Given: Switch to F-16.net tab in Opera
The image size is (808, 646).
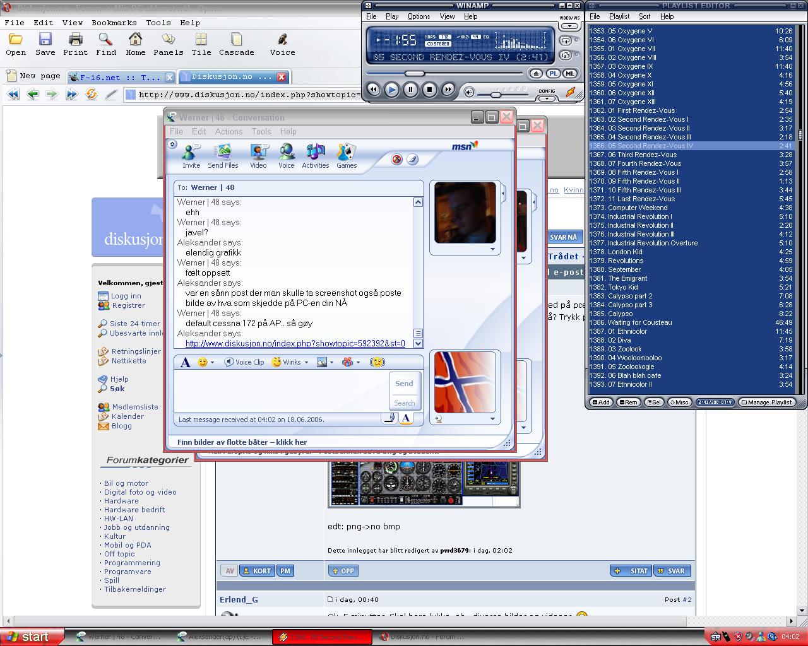Looking at the screenshot, I should point(122,77).
